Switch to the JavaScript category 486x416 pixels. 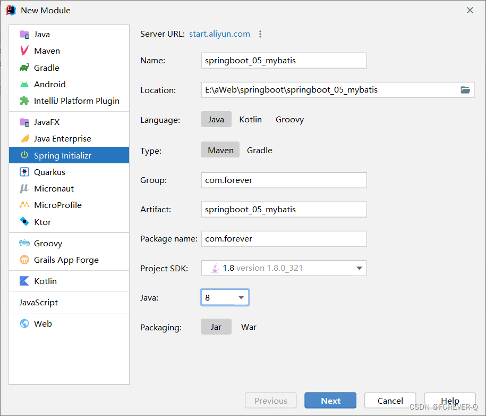[x=38, y=302]
